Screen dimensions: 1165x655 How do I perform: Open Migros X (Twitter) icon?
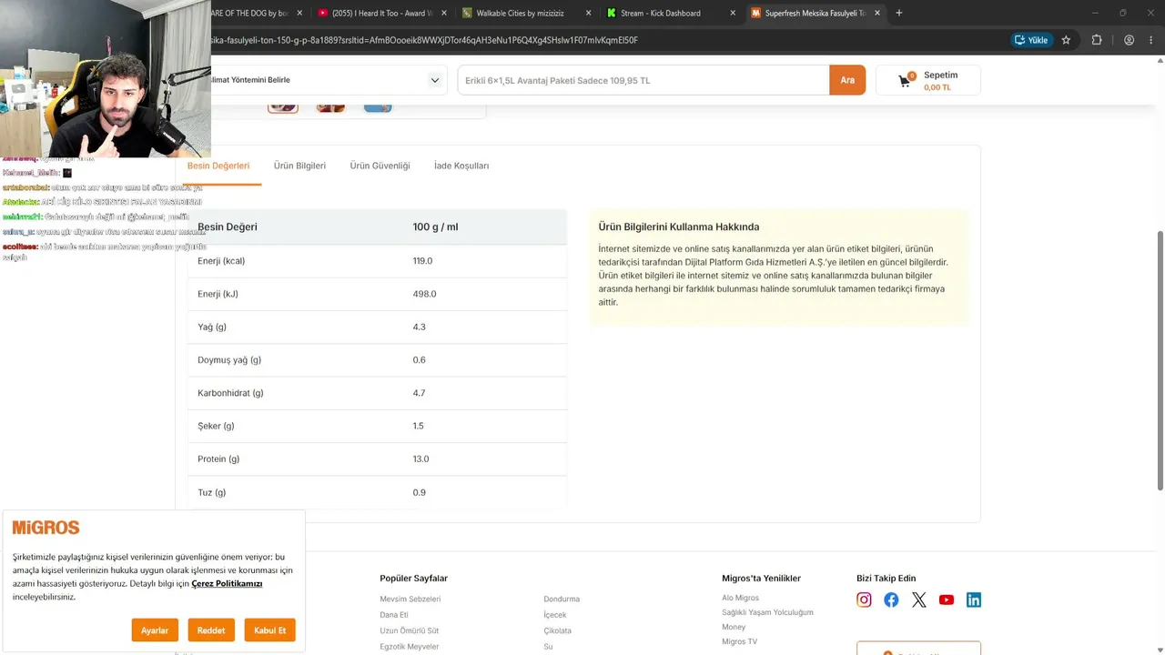[x=919, y=600]
